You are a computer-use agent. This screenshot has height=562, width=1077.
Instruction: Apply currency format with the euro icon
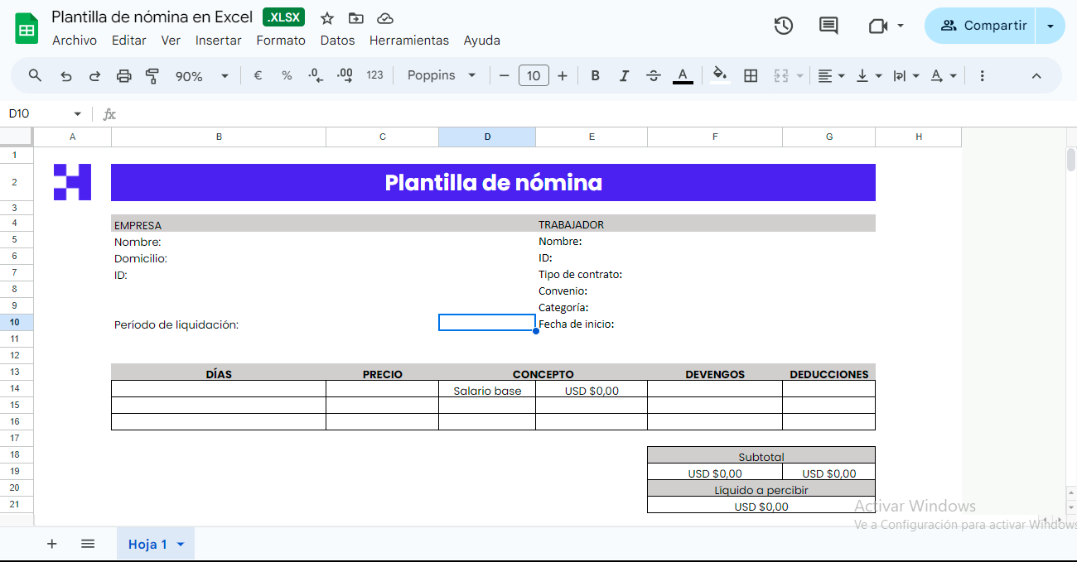pyautogui.click(x=258, y=75)
